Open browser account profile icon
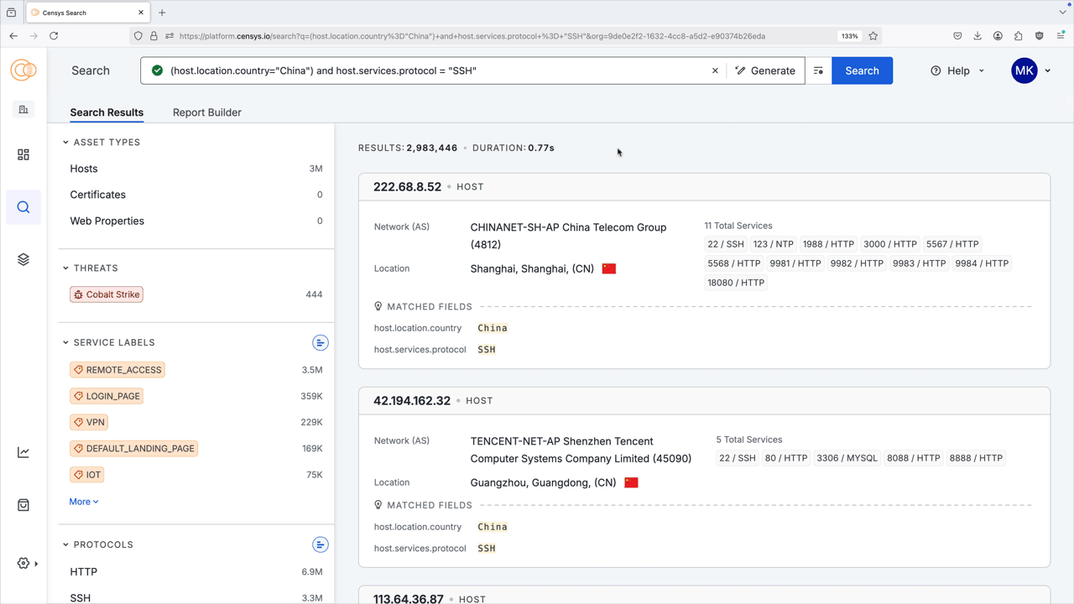Screen dimensions: 1074x604 pyautogui.click(x=998, y=36)
